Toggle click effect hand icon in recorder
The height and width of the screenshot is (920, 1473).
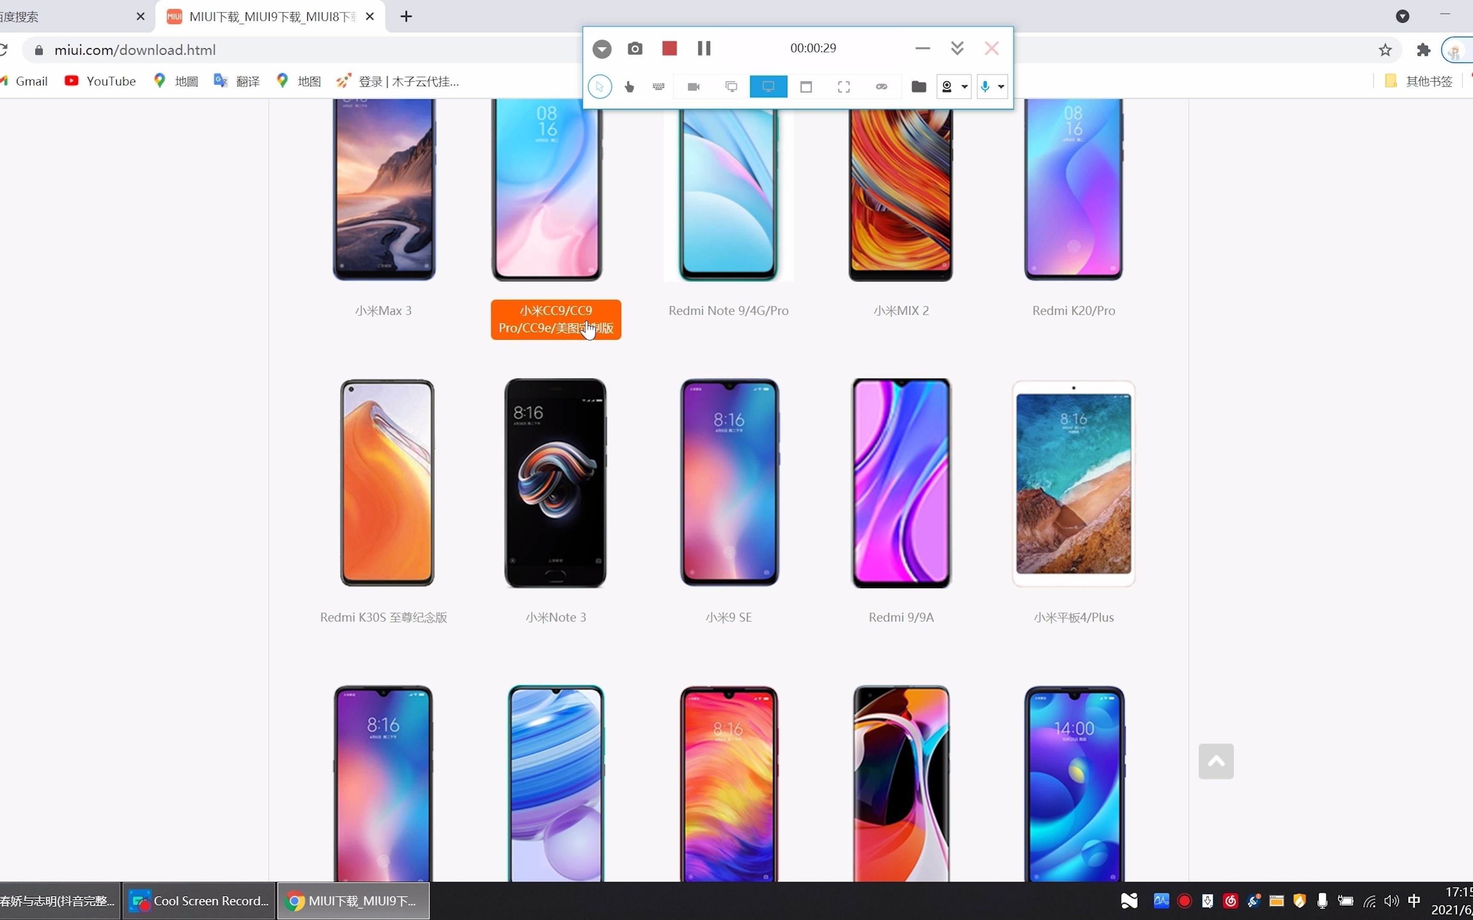click(630, 87)
